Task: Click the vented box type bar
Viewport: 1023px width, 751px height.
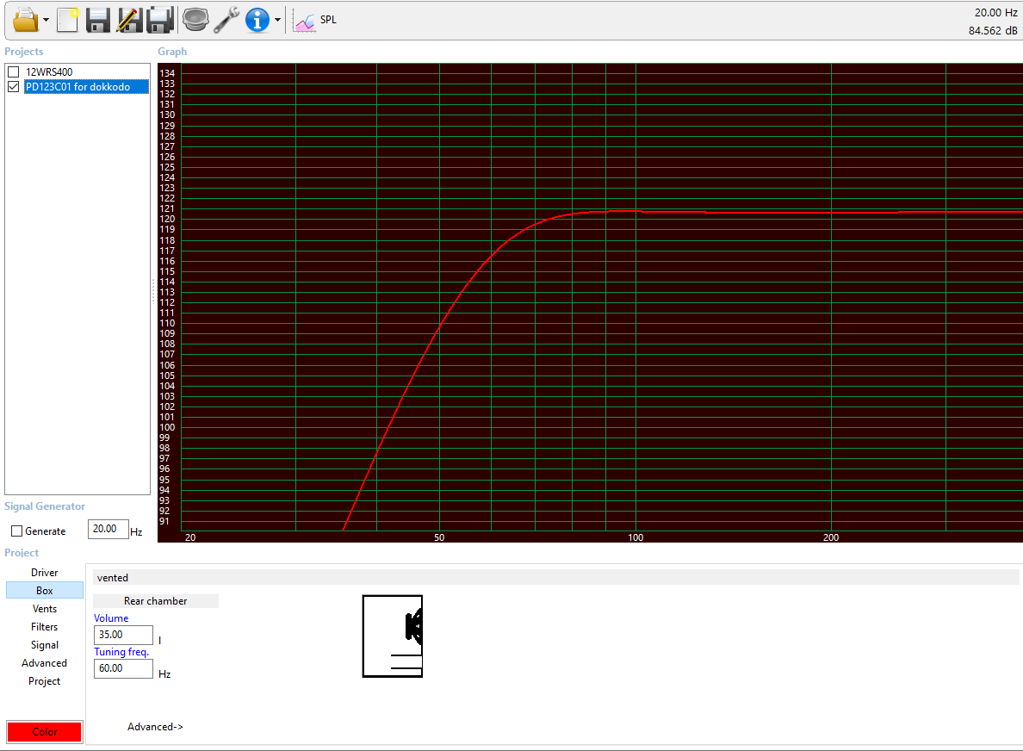Action: point(556,577)
